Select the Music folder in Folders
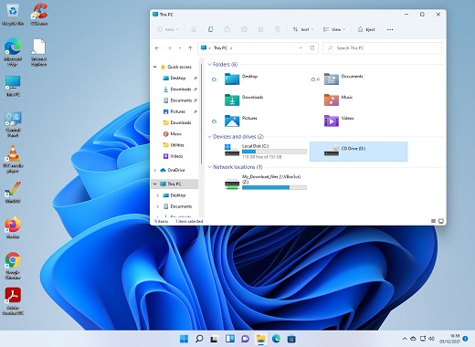Screen dimensions: 475x347 click(338, 100)
